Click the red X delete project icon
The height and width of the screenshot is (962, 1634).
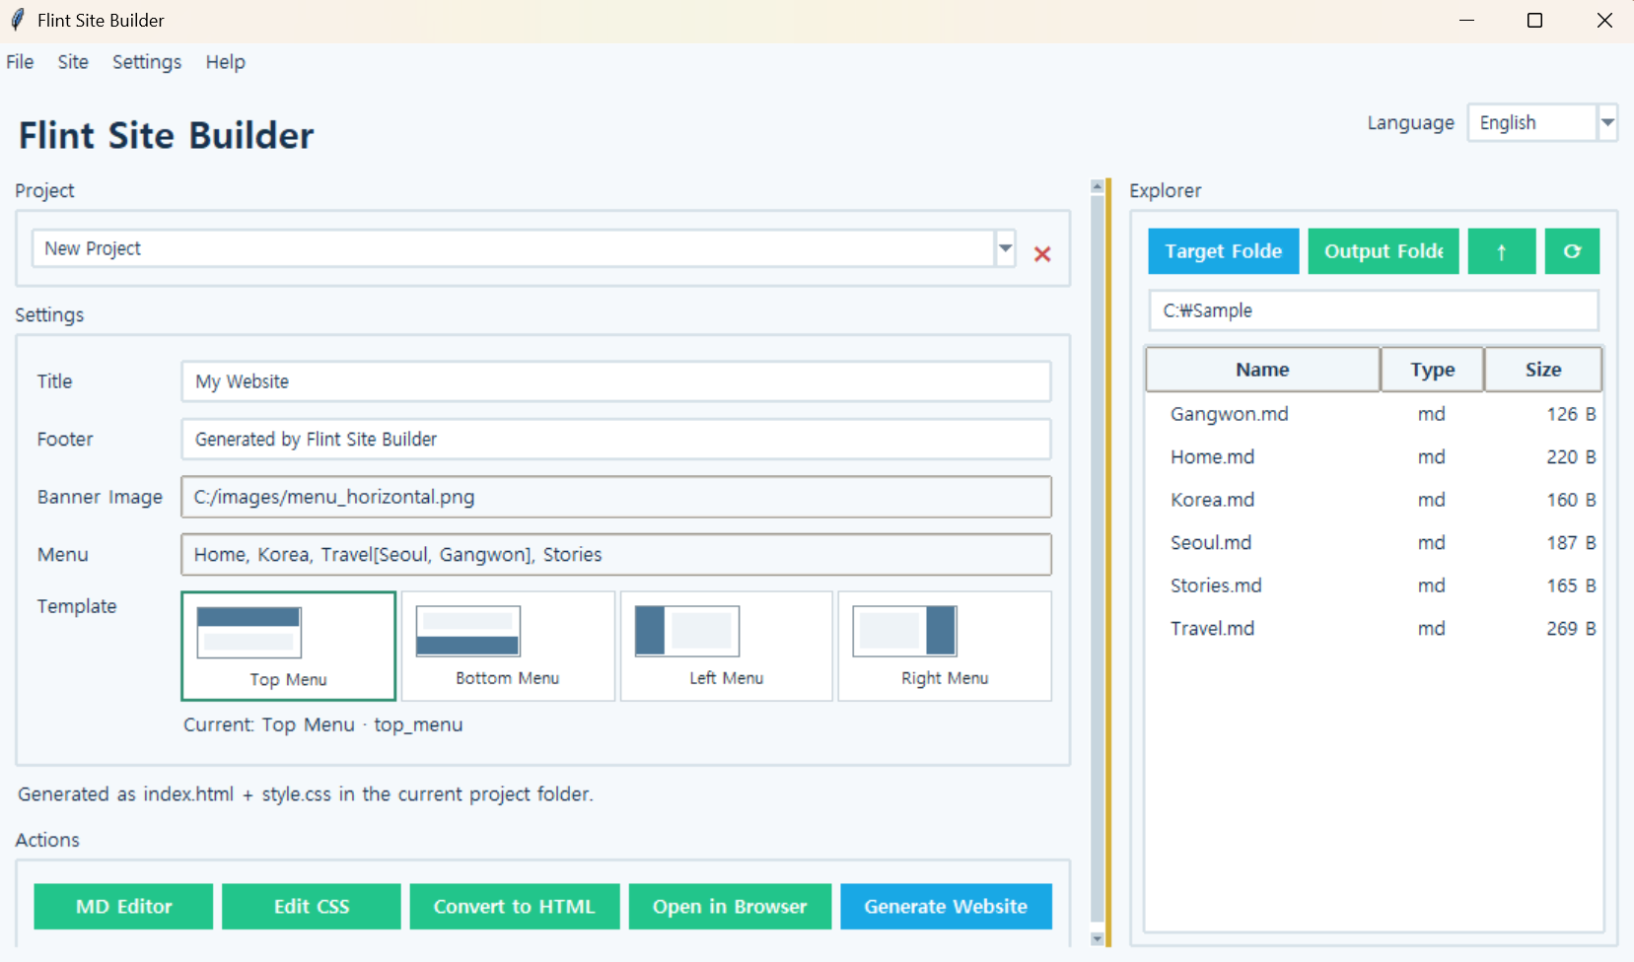[x=1041, y=254]
